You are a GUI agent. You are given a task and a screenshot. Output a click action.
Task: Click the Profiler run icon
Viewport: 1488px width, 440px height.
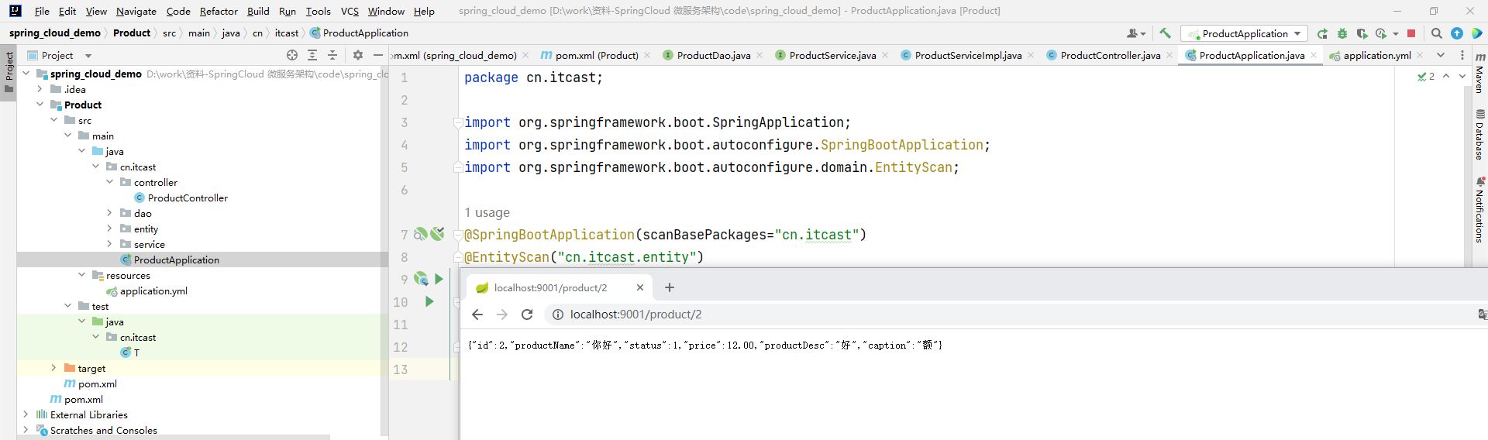point(1381,33)
